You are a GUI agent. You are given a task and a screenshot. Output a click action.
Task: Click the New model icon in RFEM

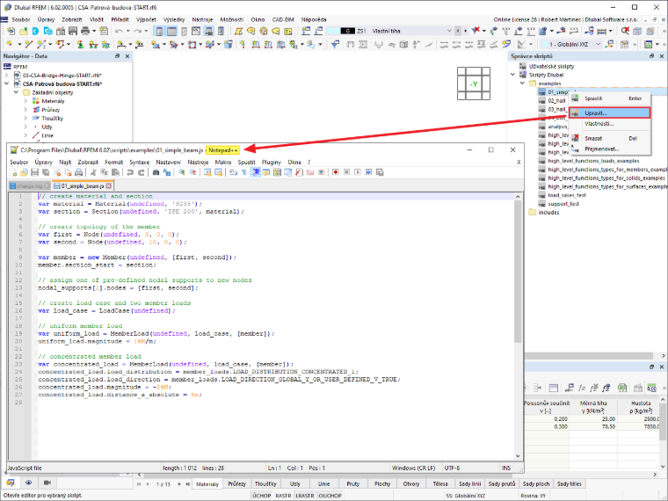(11, 31)
